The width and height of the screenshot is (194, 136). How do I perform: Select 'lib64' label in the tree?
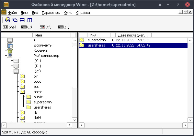[37, 118]
